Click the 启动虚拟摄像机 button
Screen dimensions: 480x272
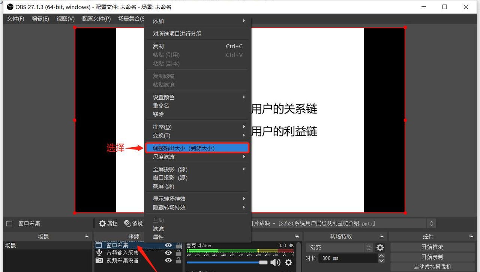point(432,267)
